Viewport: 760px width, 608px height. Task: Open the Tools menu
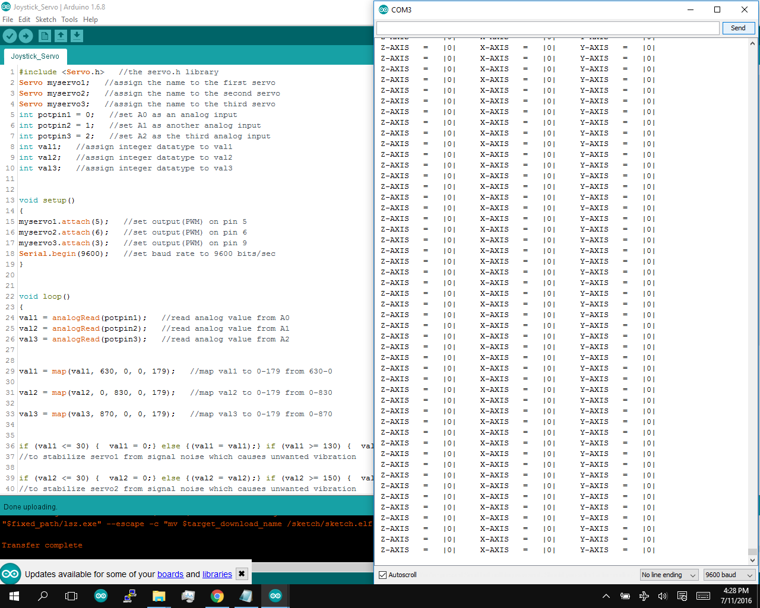coord(69,20)
